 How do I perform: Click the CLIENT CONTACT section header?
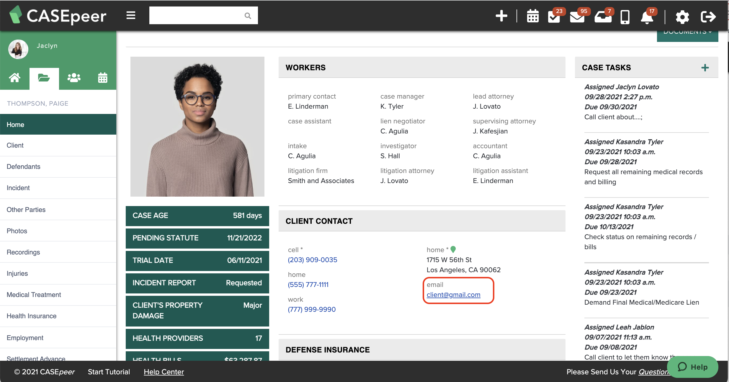tap(422, 221)
